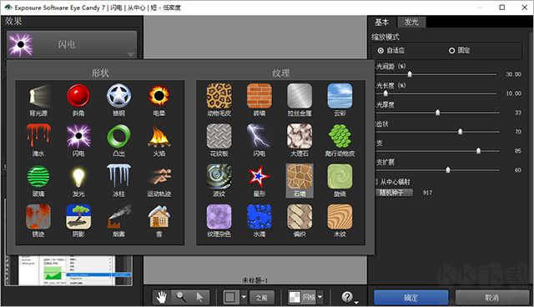Viewport: 534px width, 307px height.
Task: Pick the 旋绕 swirl texture
Action: tap(340, 181)
